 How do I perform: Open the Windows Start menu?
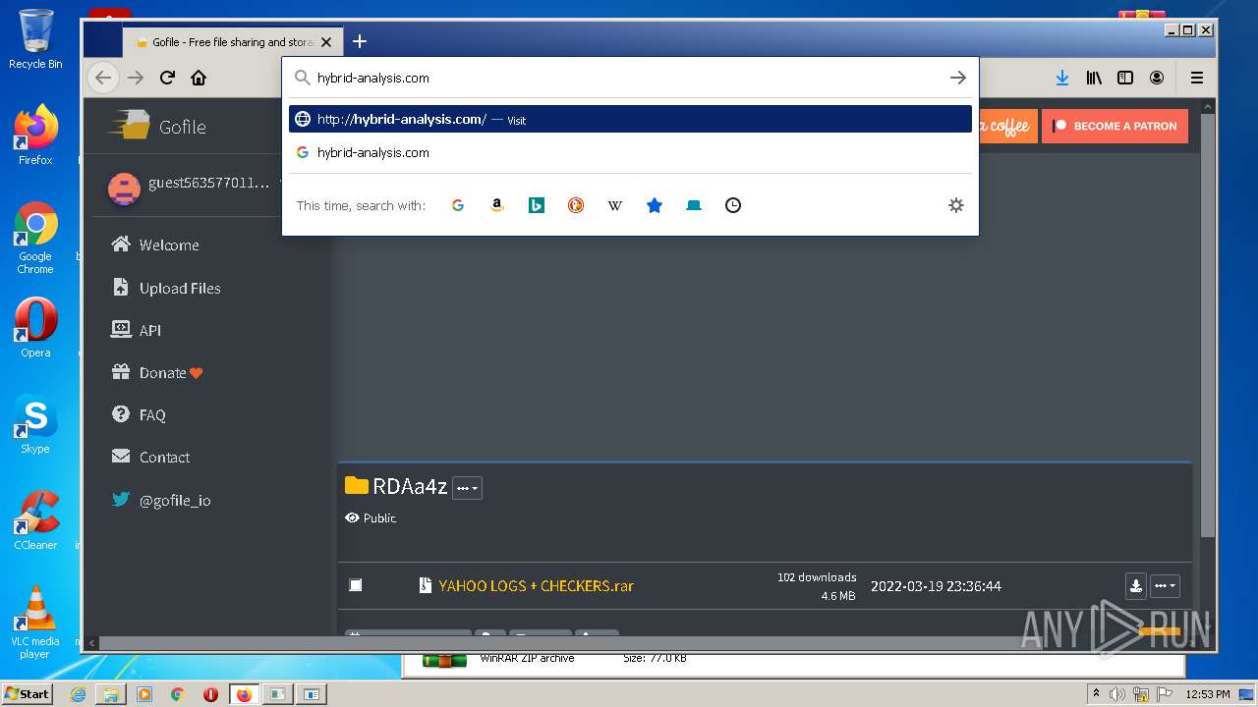27,693
